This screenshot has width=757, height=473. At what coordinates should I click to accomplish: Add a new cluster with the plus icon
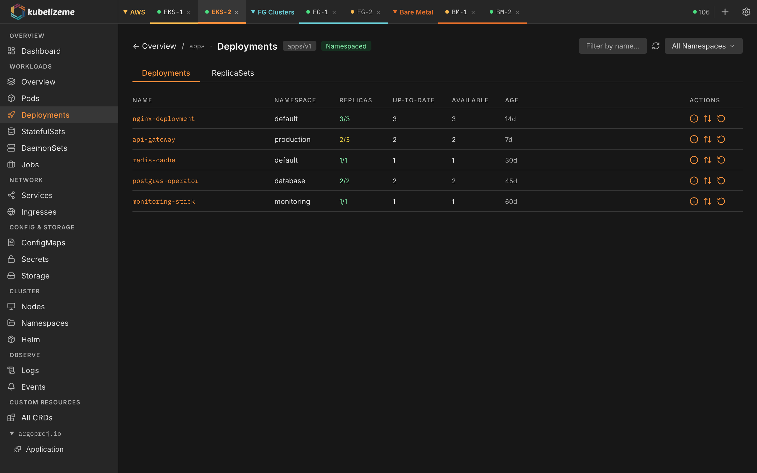pos(725,12)
